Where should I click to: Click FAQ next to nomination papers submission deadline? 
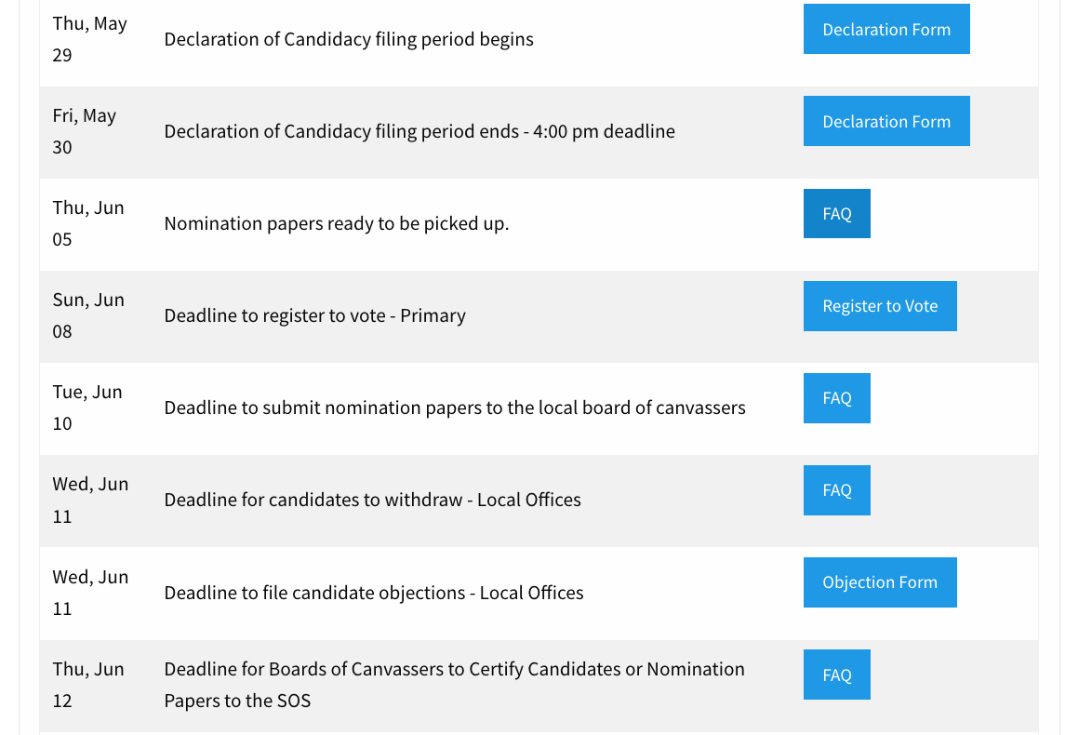coord(836,397)
